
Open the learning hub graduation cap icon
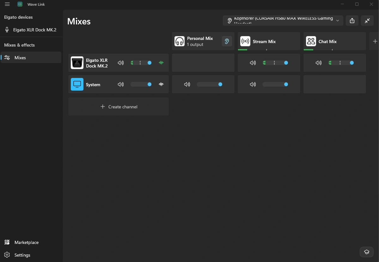(x=367, y=252)
